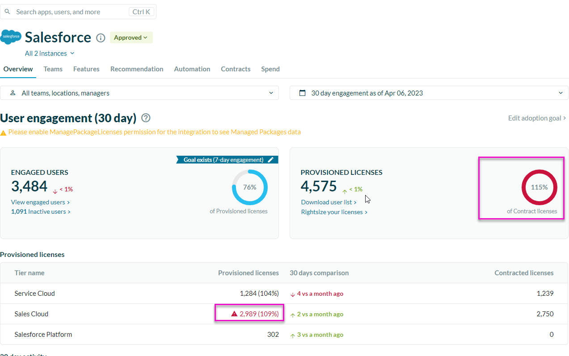This screenshot has width=569, height=356.
Task: Click the help icon next to User engagement
Action: (x=146, y=118)
